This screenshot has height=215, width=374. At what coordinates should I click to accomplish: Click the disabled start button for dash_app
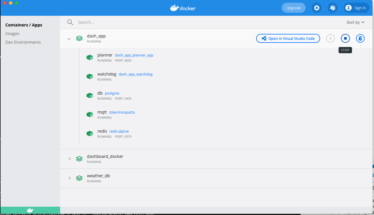[x=330, y=38]
